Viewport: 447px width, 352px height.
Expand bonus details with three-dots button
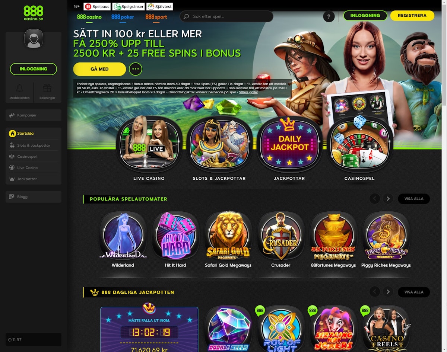(136, 69)
